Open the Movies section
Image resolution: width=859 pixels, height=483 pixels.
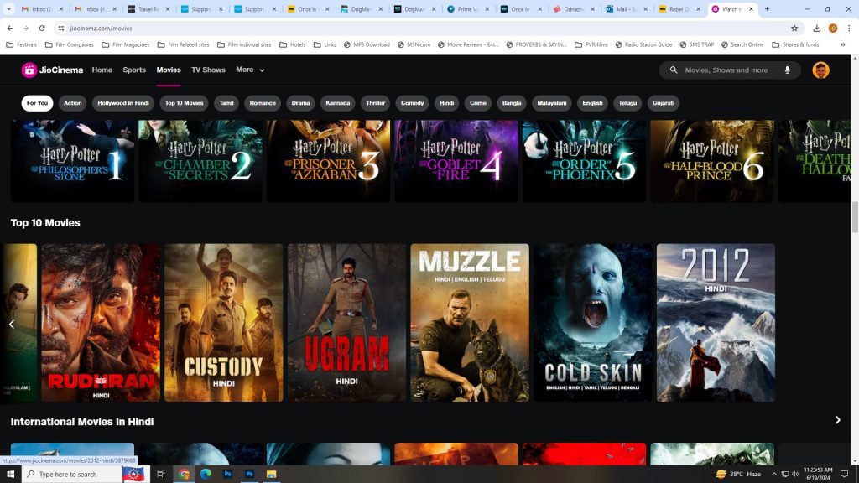[169, 70]
